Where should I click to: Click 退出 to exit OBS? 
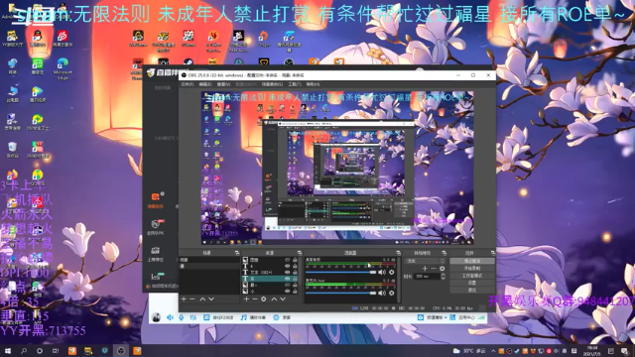click(472, 291)
